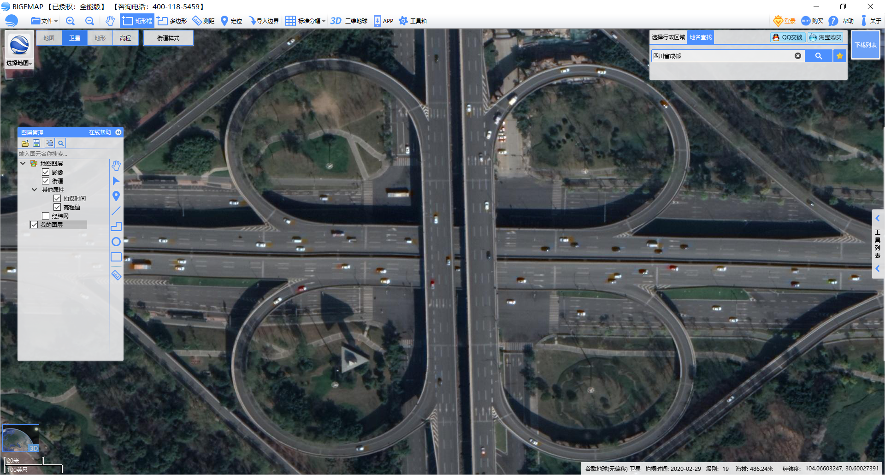Image resolution: width=885 pixels, height=475 pixels.
Task: Click the zoom out magnifier icon
Action: (89, 21)
